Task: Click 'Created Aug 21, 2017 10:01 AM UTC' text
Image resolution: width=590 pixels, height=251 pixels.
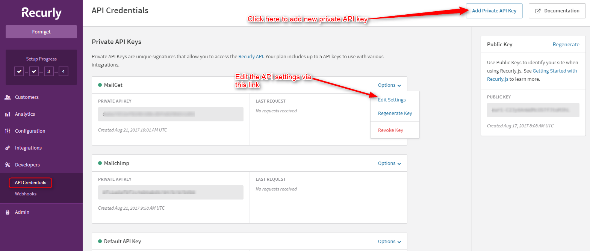Action: 132,130
